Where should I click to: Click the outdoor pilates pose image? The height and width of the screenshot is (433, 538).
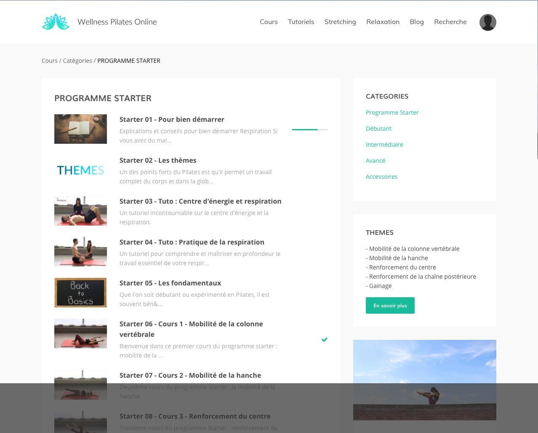coord(425,380)
